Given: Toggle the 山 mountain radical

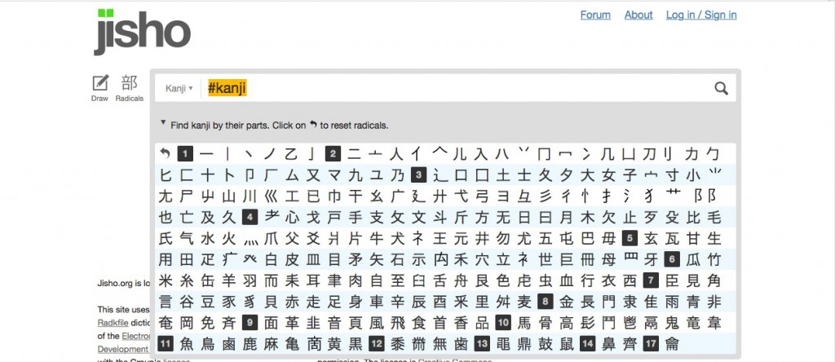Looking at the screenshot, I should coord(228,196).
